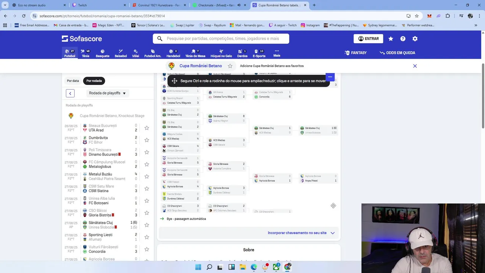Select the Basquete sport tab
The image size is (485, 273).
click(x=102, y=53)
